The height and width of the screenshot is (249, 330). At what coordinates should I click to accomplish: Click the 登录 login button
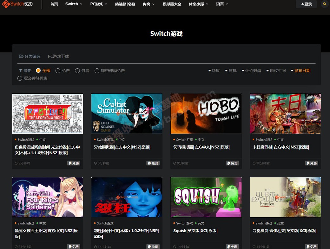pos(306,4)
